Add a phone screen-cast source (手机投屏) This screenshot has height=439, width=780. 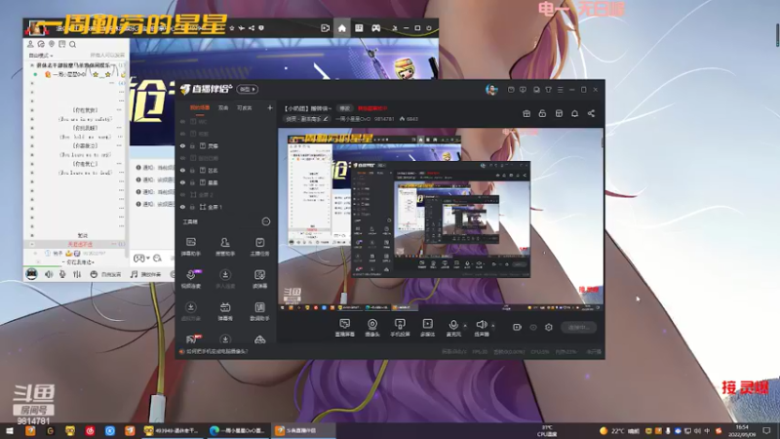(x=400, y=328)
